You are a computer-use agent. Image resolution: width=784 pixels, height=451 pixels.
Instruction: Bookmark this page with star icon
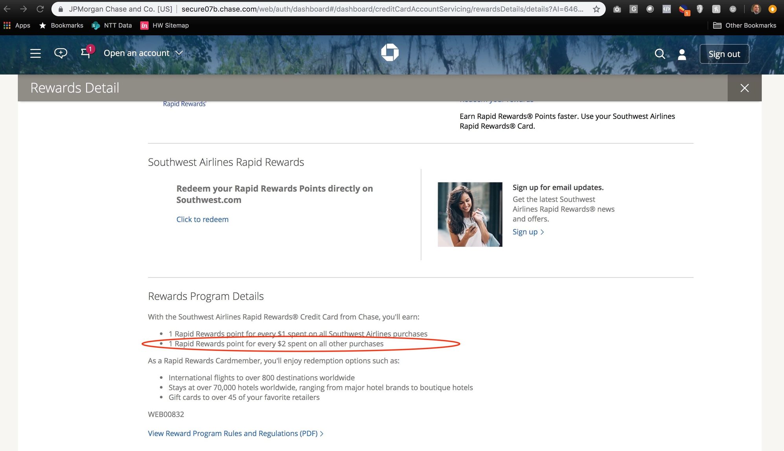click(x=596, y=9)
